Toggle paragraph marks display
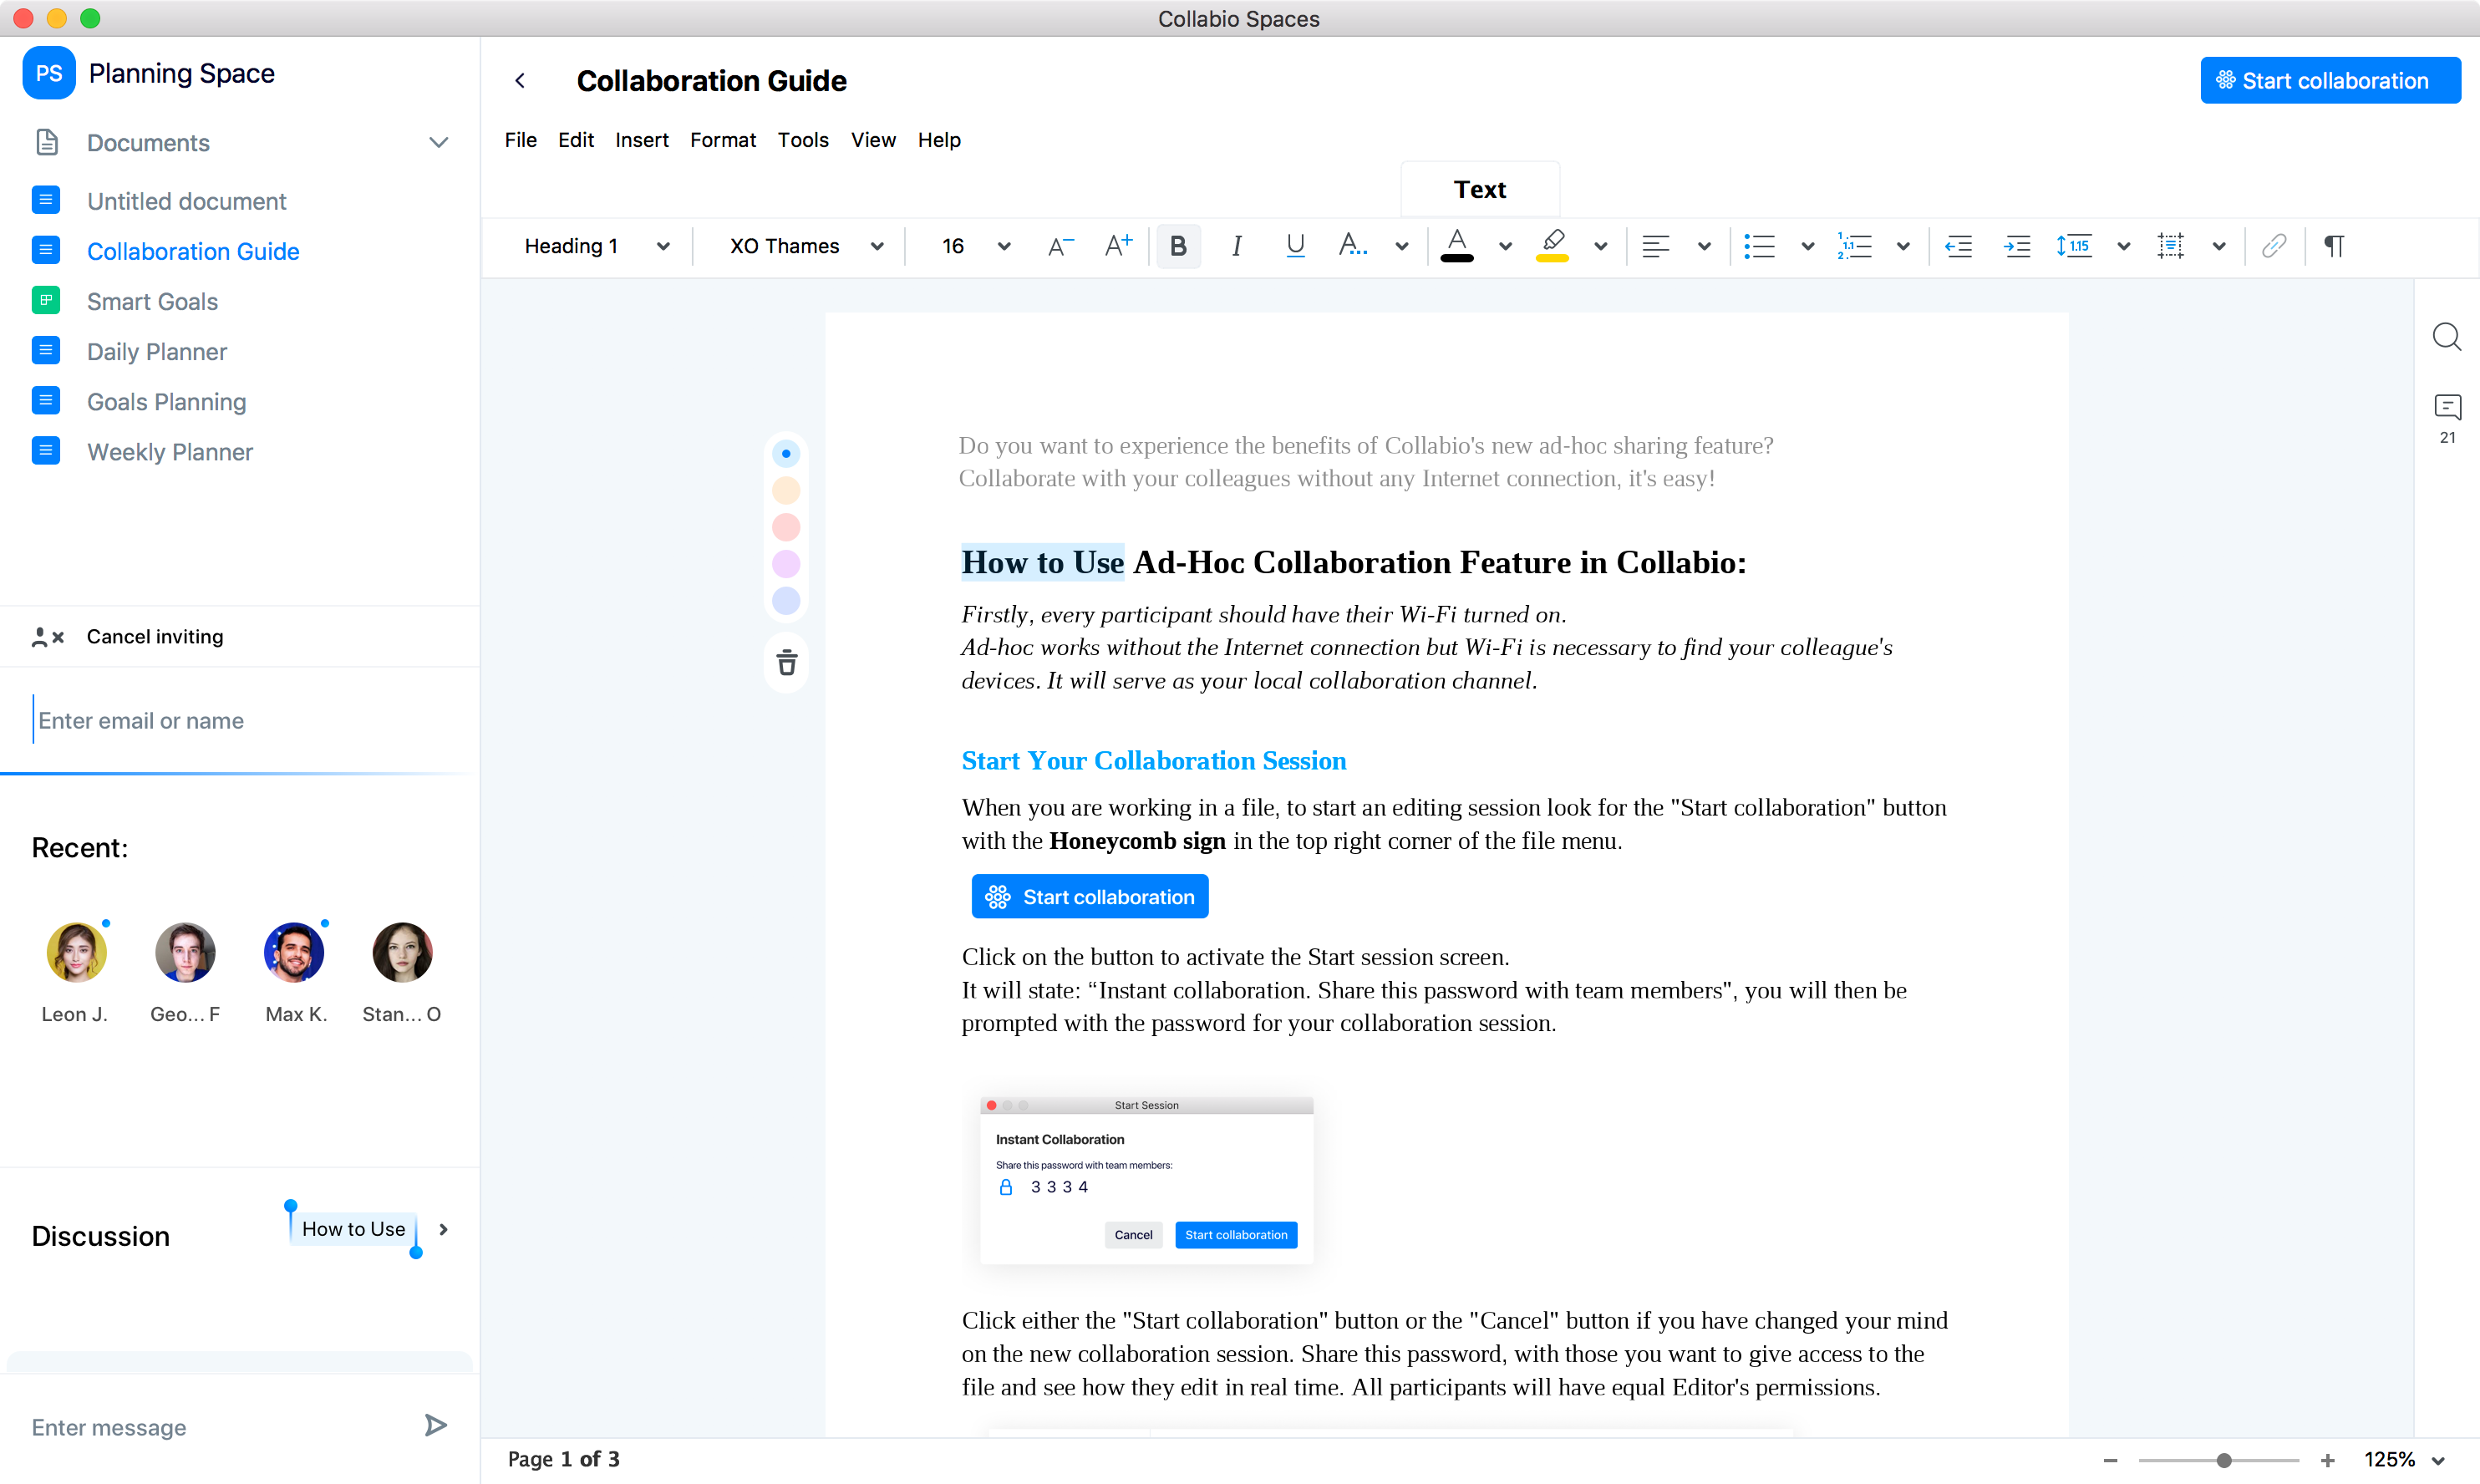The image size is (2480, 1484). click(x=2333, y=246)
